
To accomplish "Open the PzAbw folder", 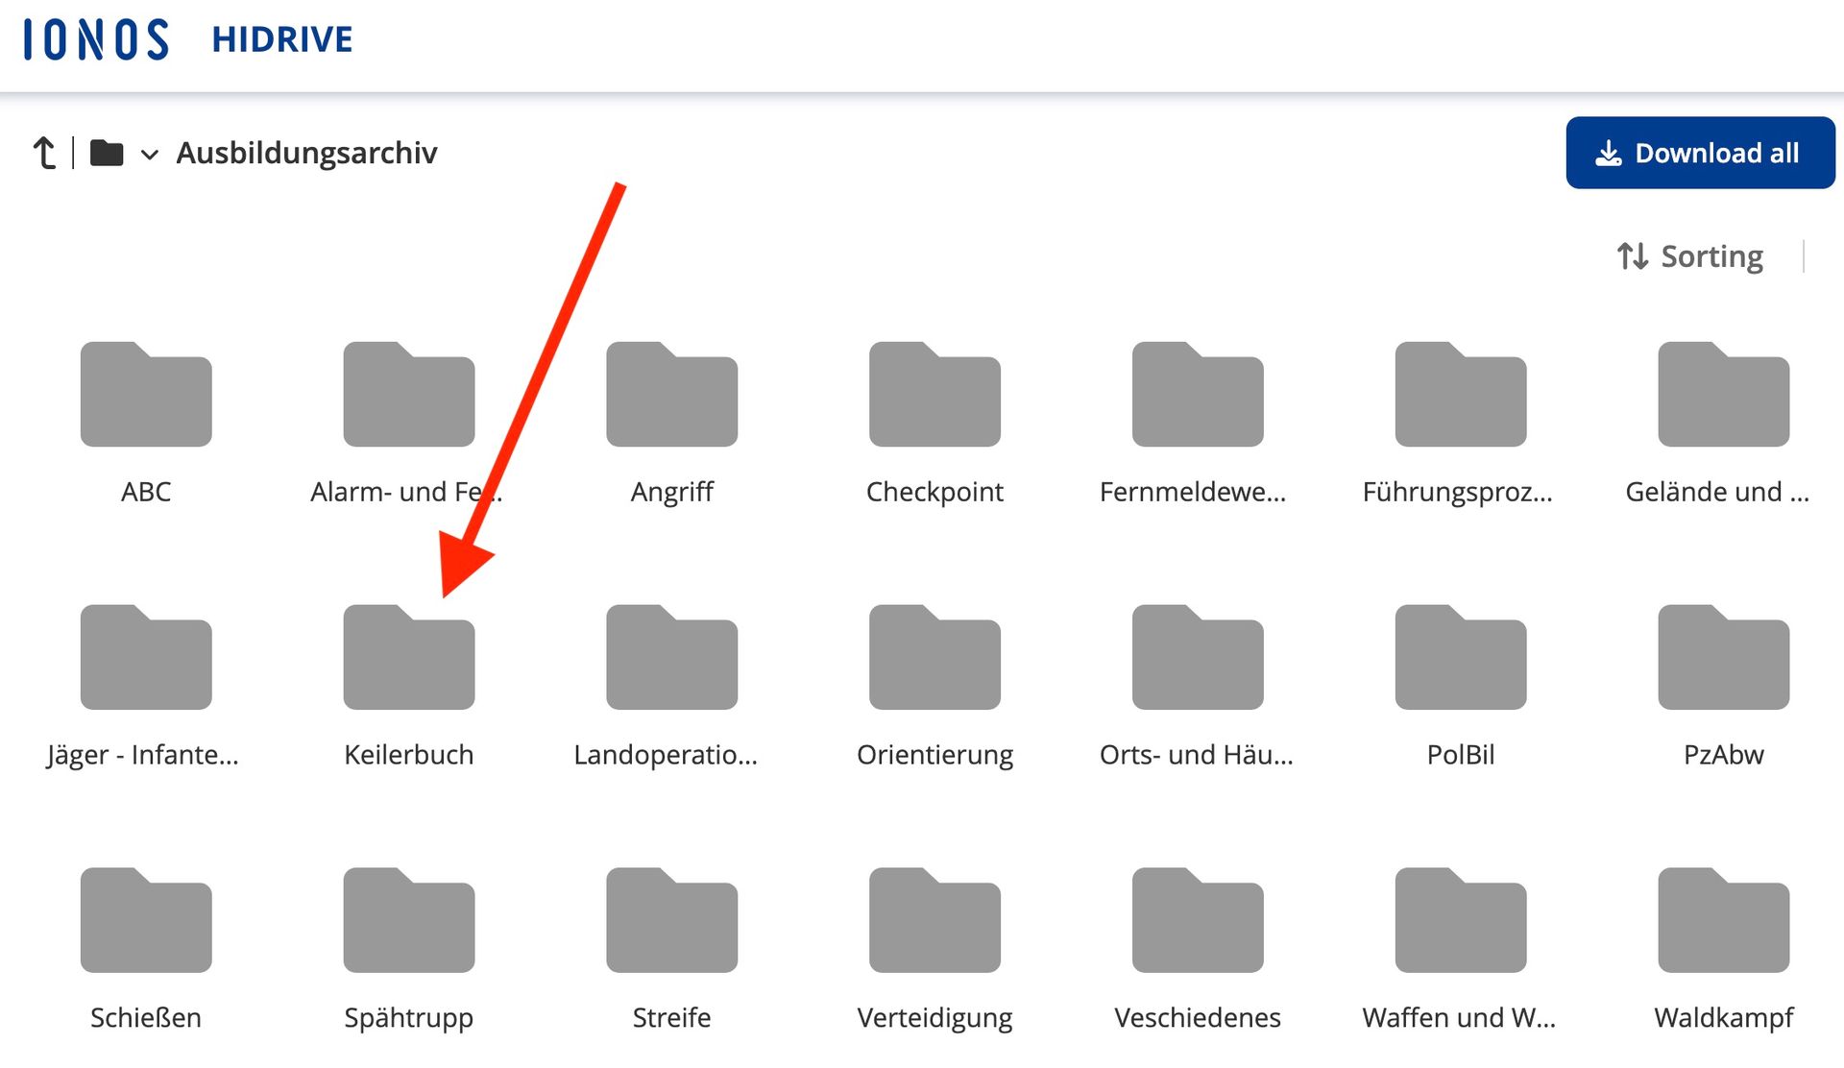I will (x=1723, y=659).
